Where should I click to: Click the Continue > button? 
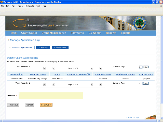(x=46, y=105)
